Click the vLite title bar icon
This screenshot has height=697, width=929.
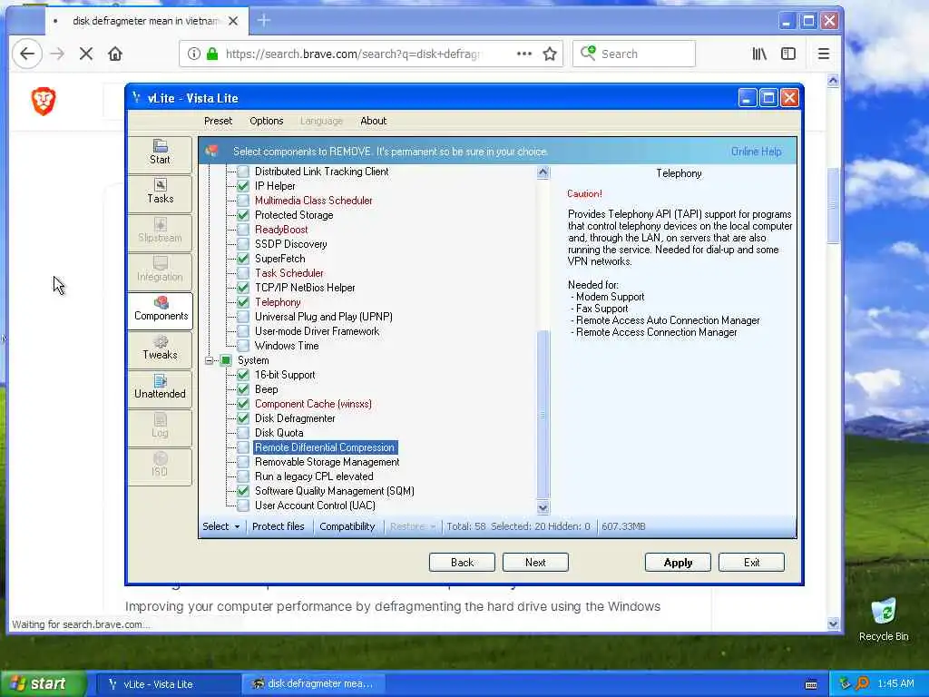(x=137, y=98)
